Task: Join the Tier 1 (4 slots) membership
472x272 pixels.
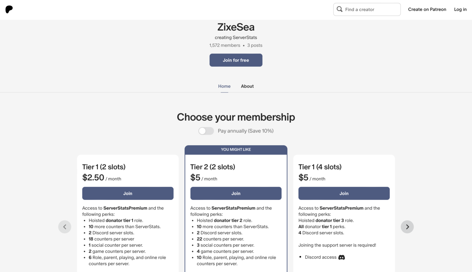Action: point(344,193)
